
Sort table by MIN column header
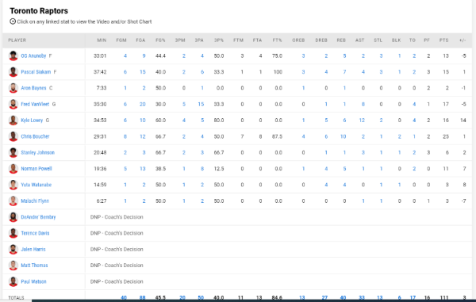point(102,40)
